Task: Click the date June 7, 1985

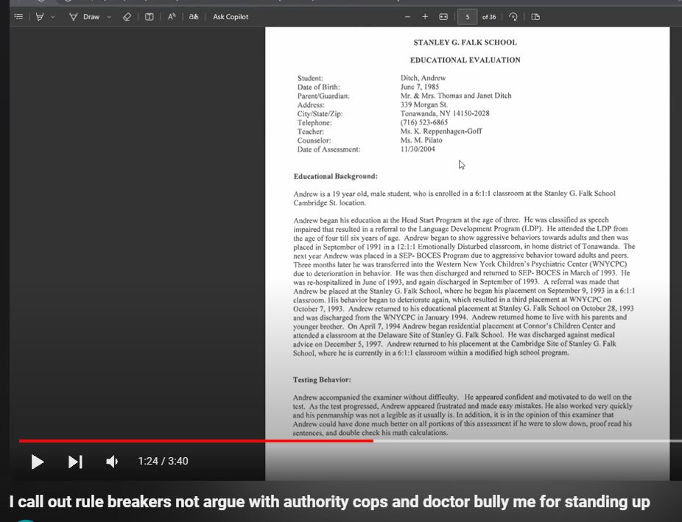Action: [420, 86]
